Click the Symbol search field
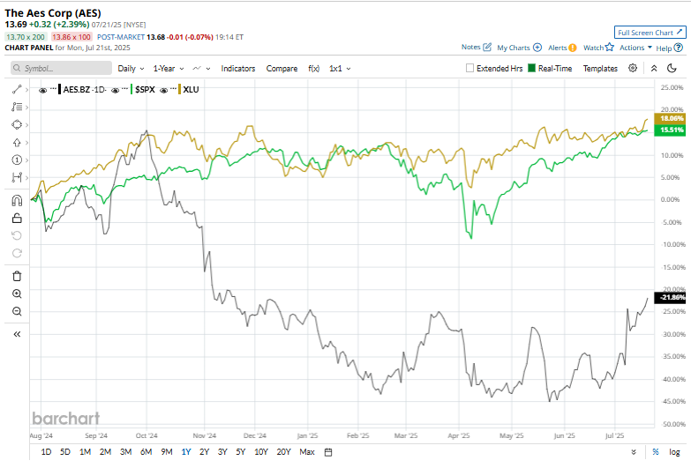Image resolution: width=691 pixels, height=468 pixels. coord(61,68)
